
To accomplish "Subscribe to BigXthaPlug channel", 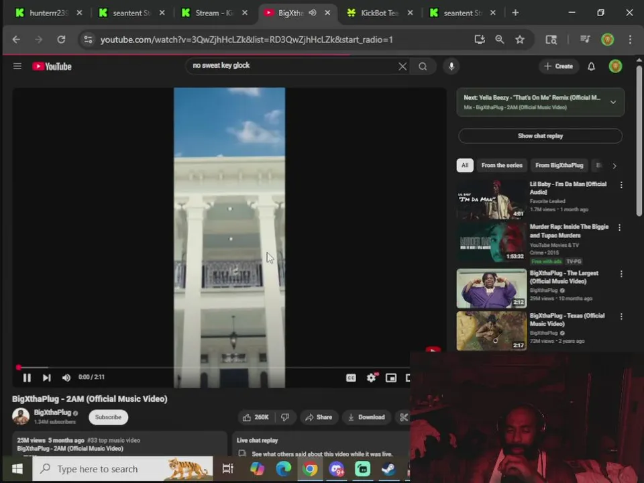I will [x=108, y=417].
